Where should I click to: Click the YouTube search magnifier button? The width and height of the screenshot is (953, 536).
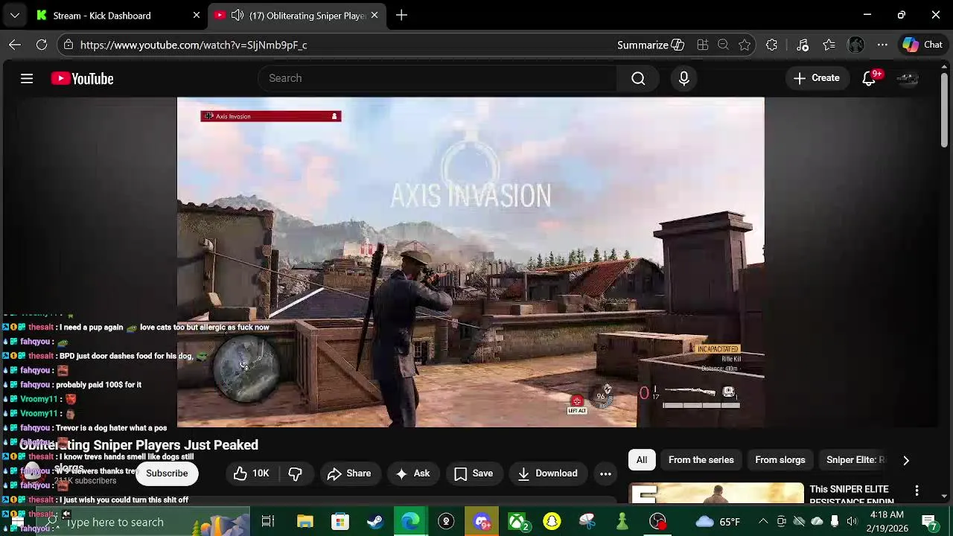point(638,78)
